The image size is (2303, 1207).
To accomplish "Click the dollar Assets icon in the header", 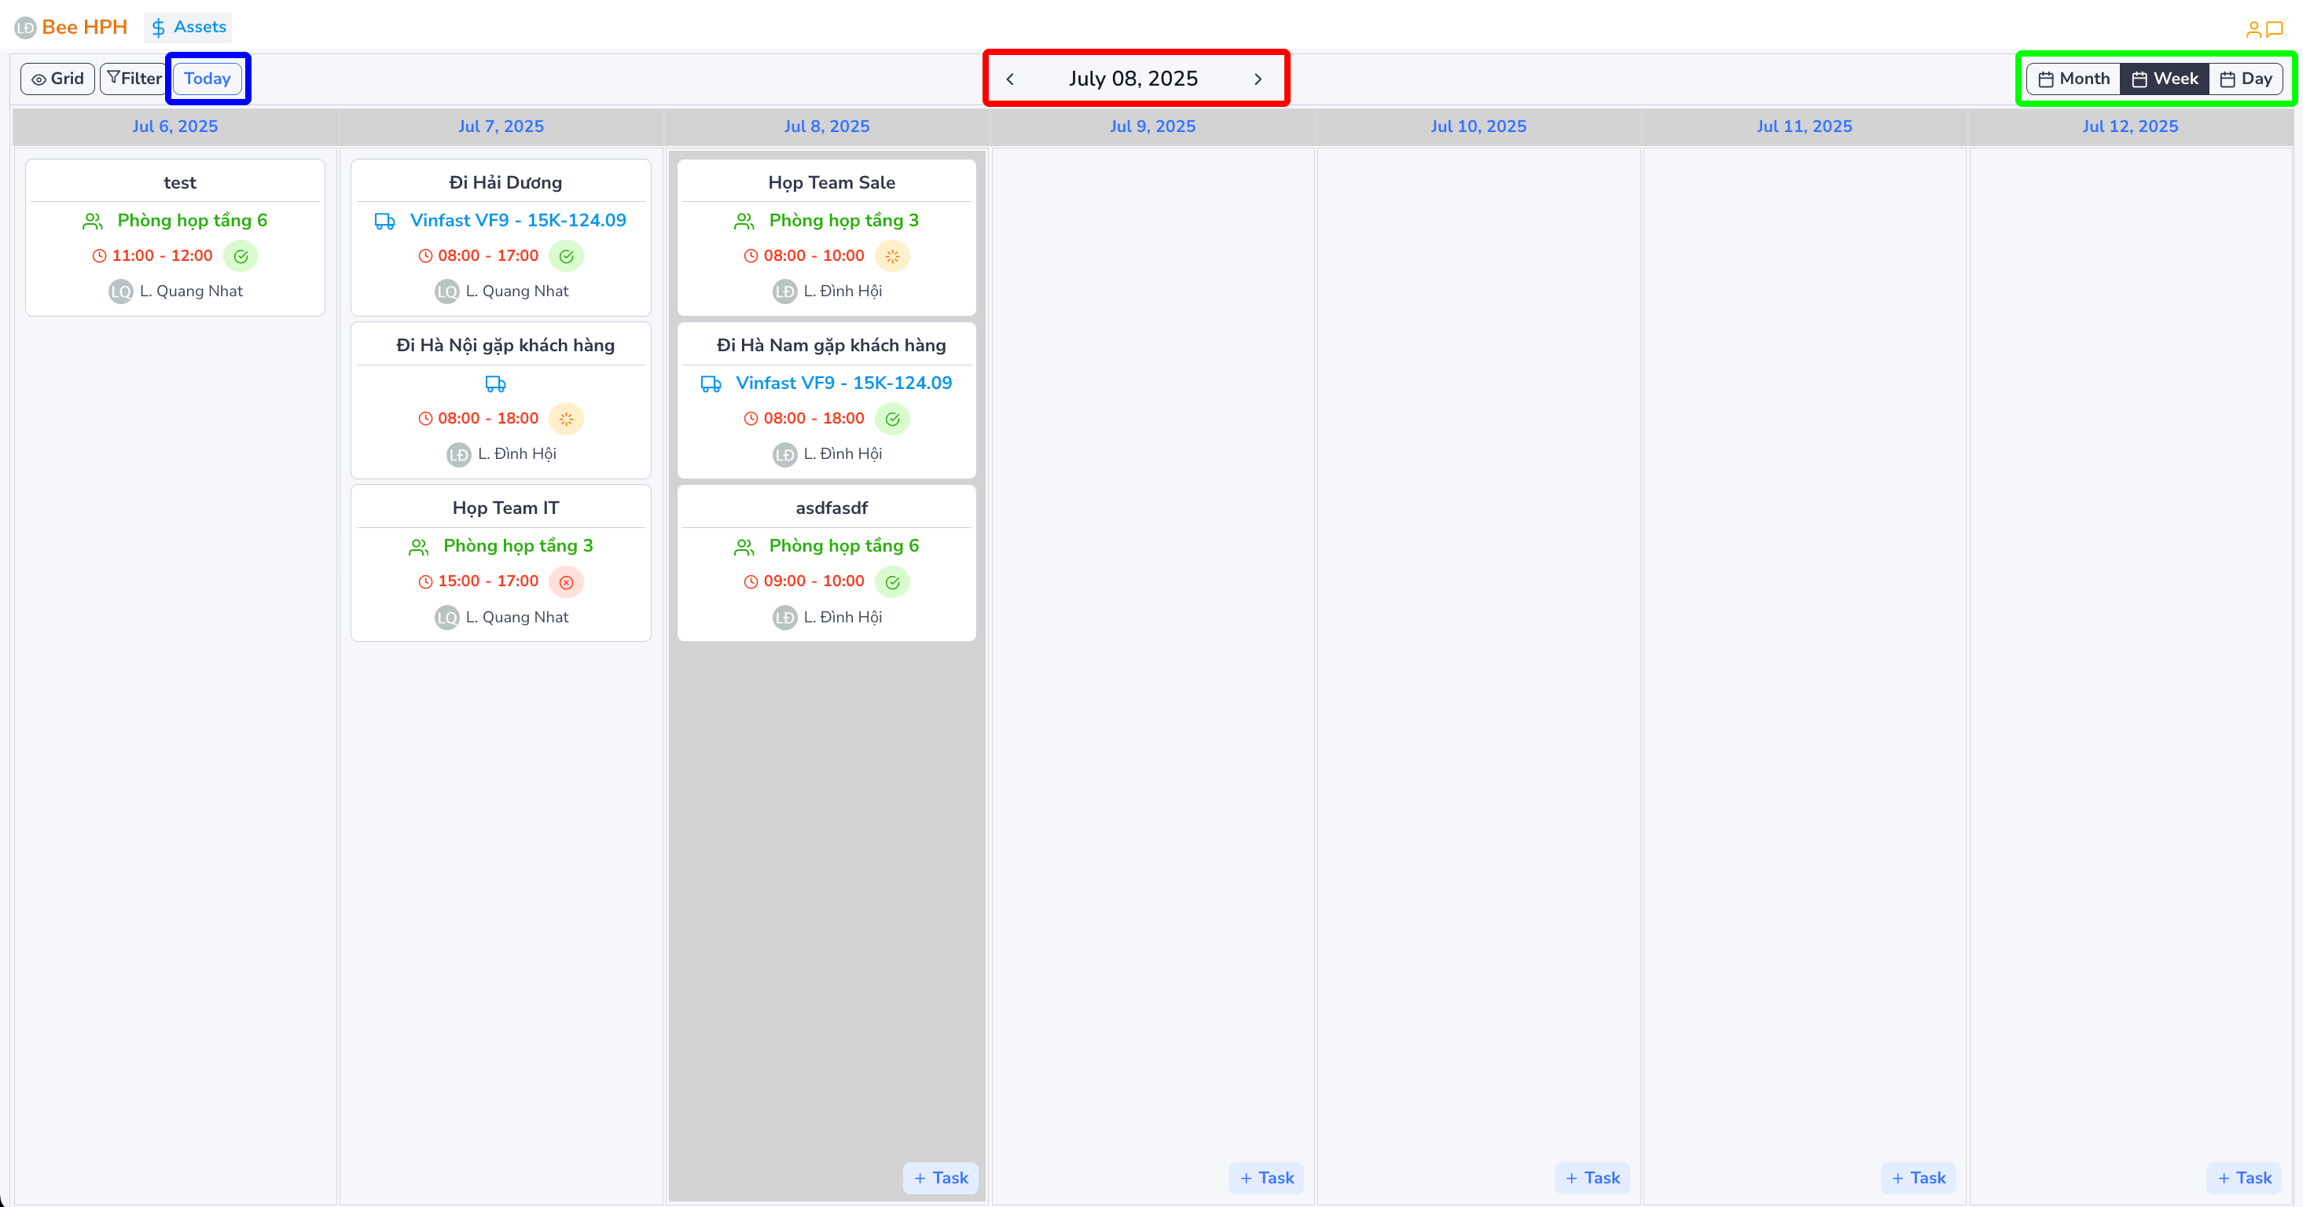I will click(157, 27).
